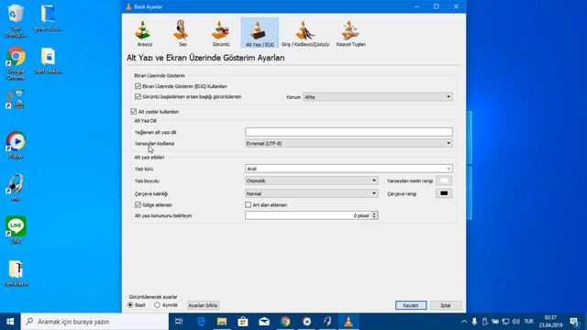Select the Ayrıntılı settings radio button
Screen dimensions: 587x330
pos(157,305)
